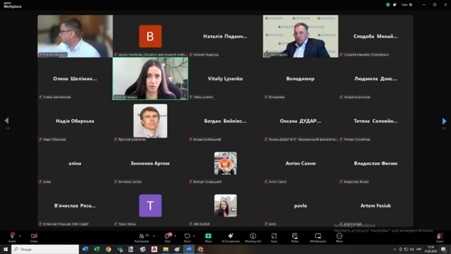This screenshot has width=451, height=254.
Task: Expand audio options arrow next to Audio
Action: tap(20, 236)
